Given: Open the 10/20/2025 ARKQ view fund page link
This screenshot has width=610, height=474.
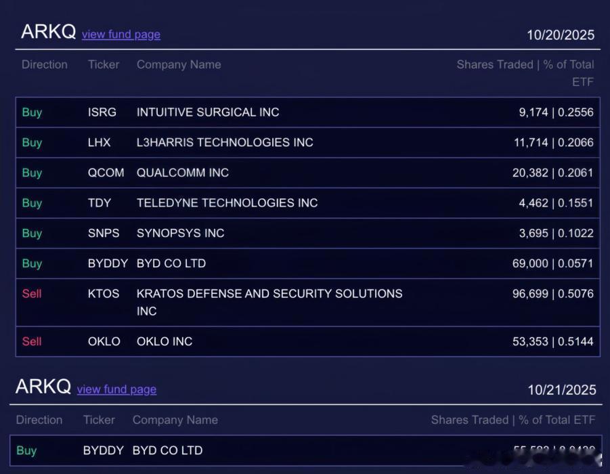Looking at the screenshot, I should click(121, 35).
